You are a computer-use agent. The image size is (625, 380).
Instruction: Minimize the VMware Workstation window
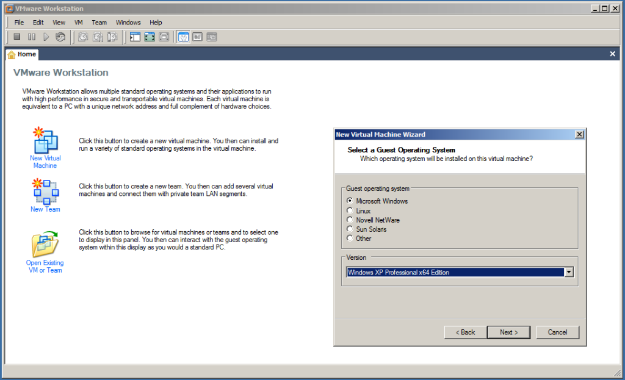tap(596, 9)
